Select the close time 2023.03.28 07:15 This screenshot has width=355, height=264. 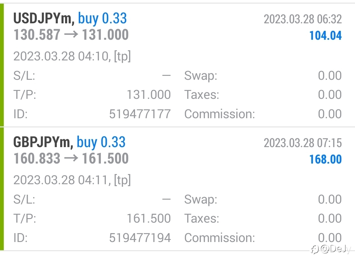click(x=303, y=143)
